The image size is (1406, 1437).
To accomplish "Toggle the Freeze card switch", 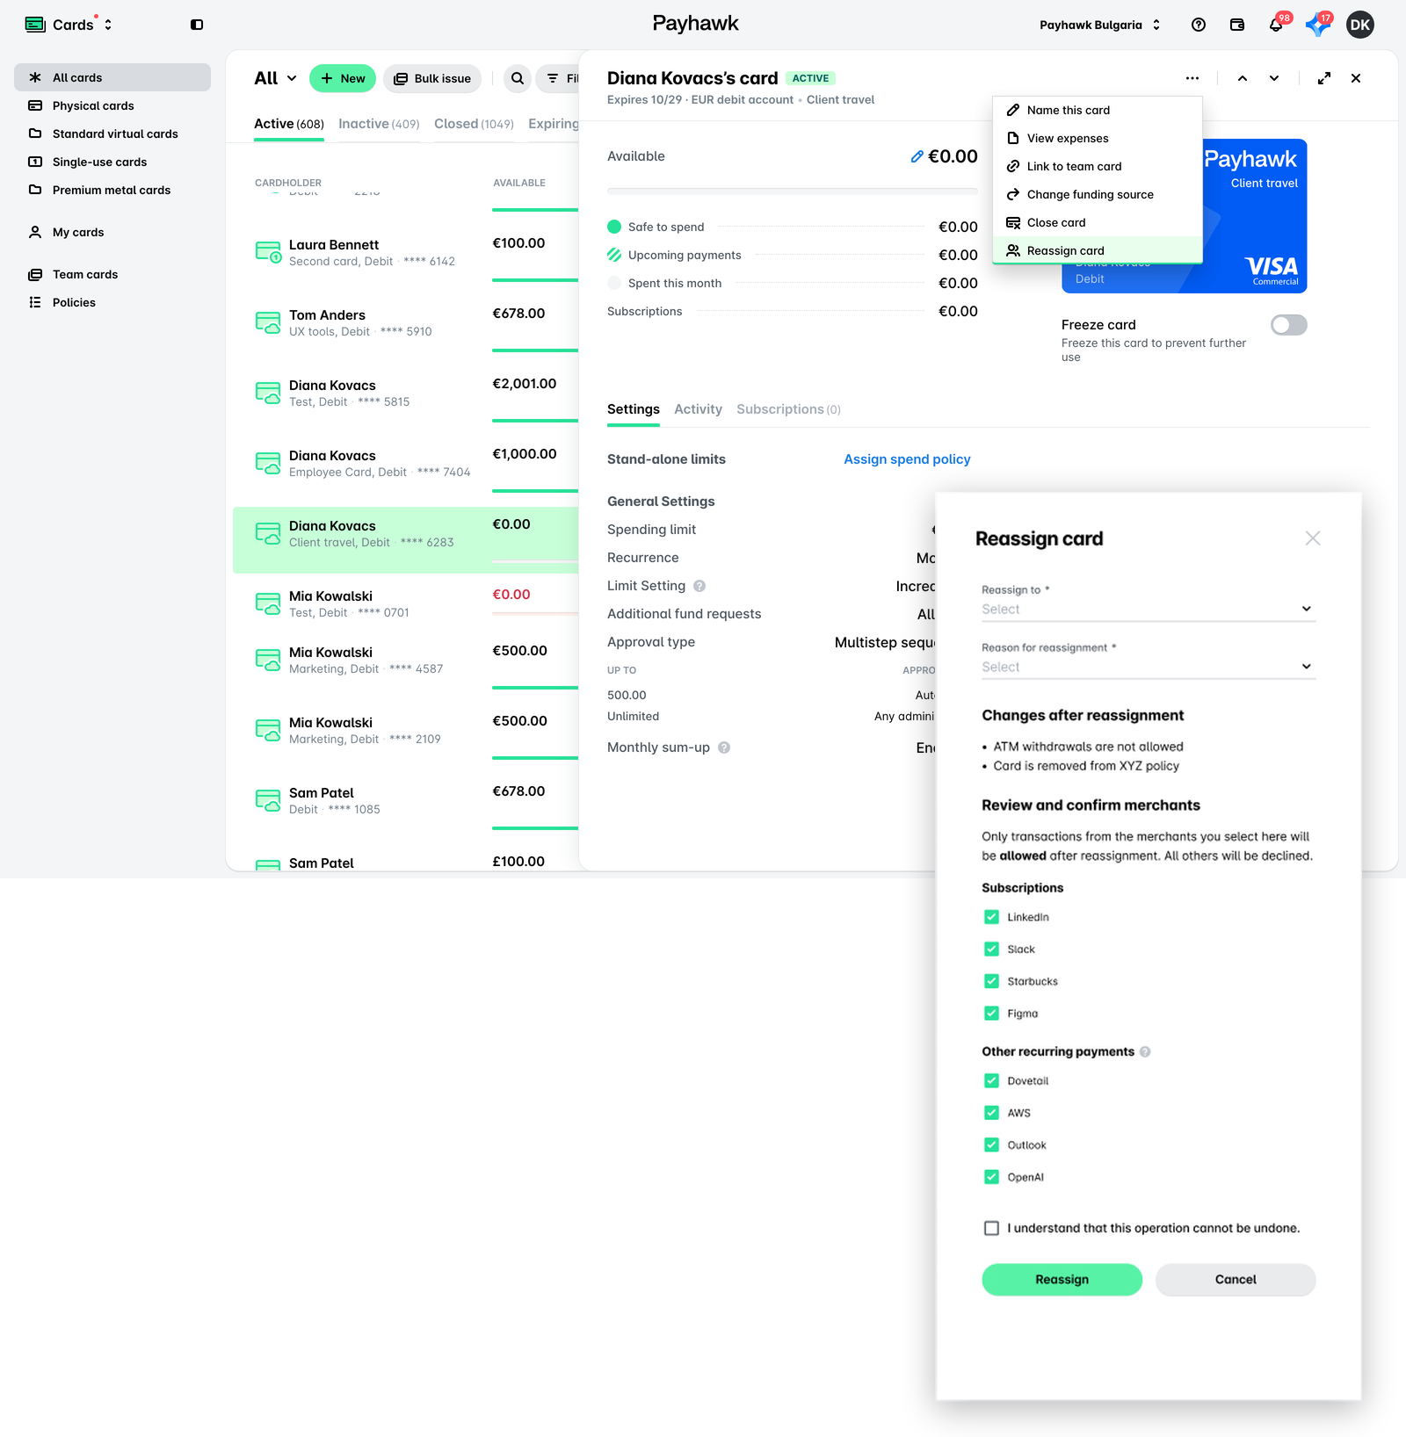I will click(x=1289, y=325).
